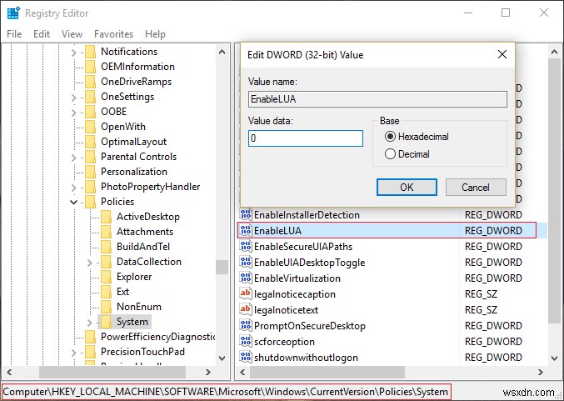The image size is (564, 401).
Task: Open the Edit menu
Action: pyautogui.click(x=42, y=34)
